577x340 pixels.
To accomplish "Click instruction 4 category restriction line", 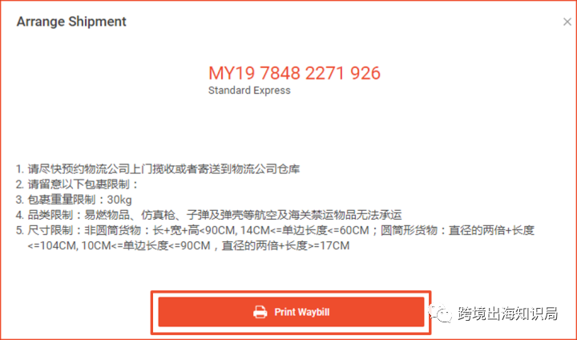I will pos(208,215).
